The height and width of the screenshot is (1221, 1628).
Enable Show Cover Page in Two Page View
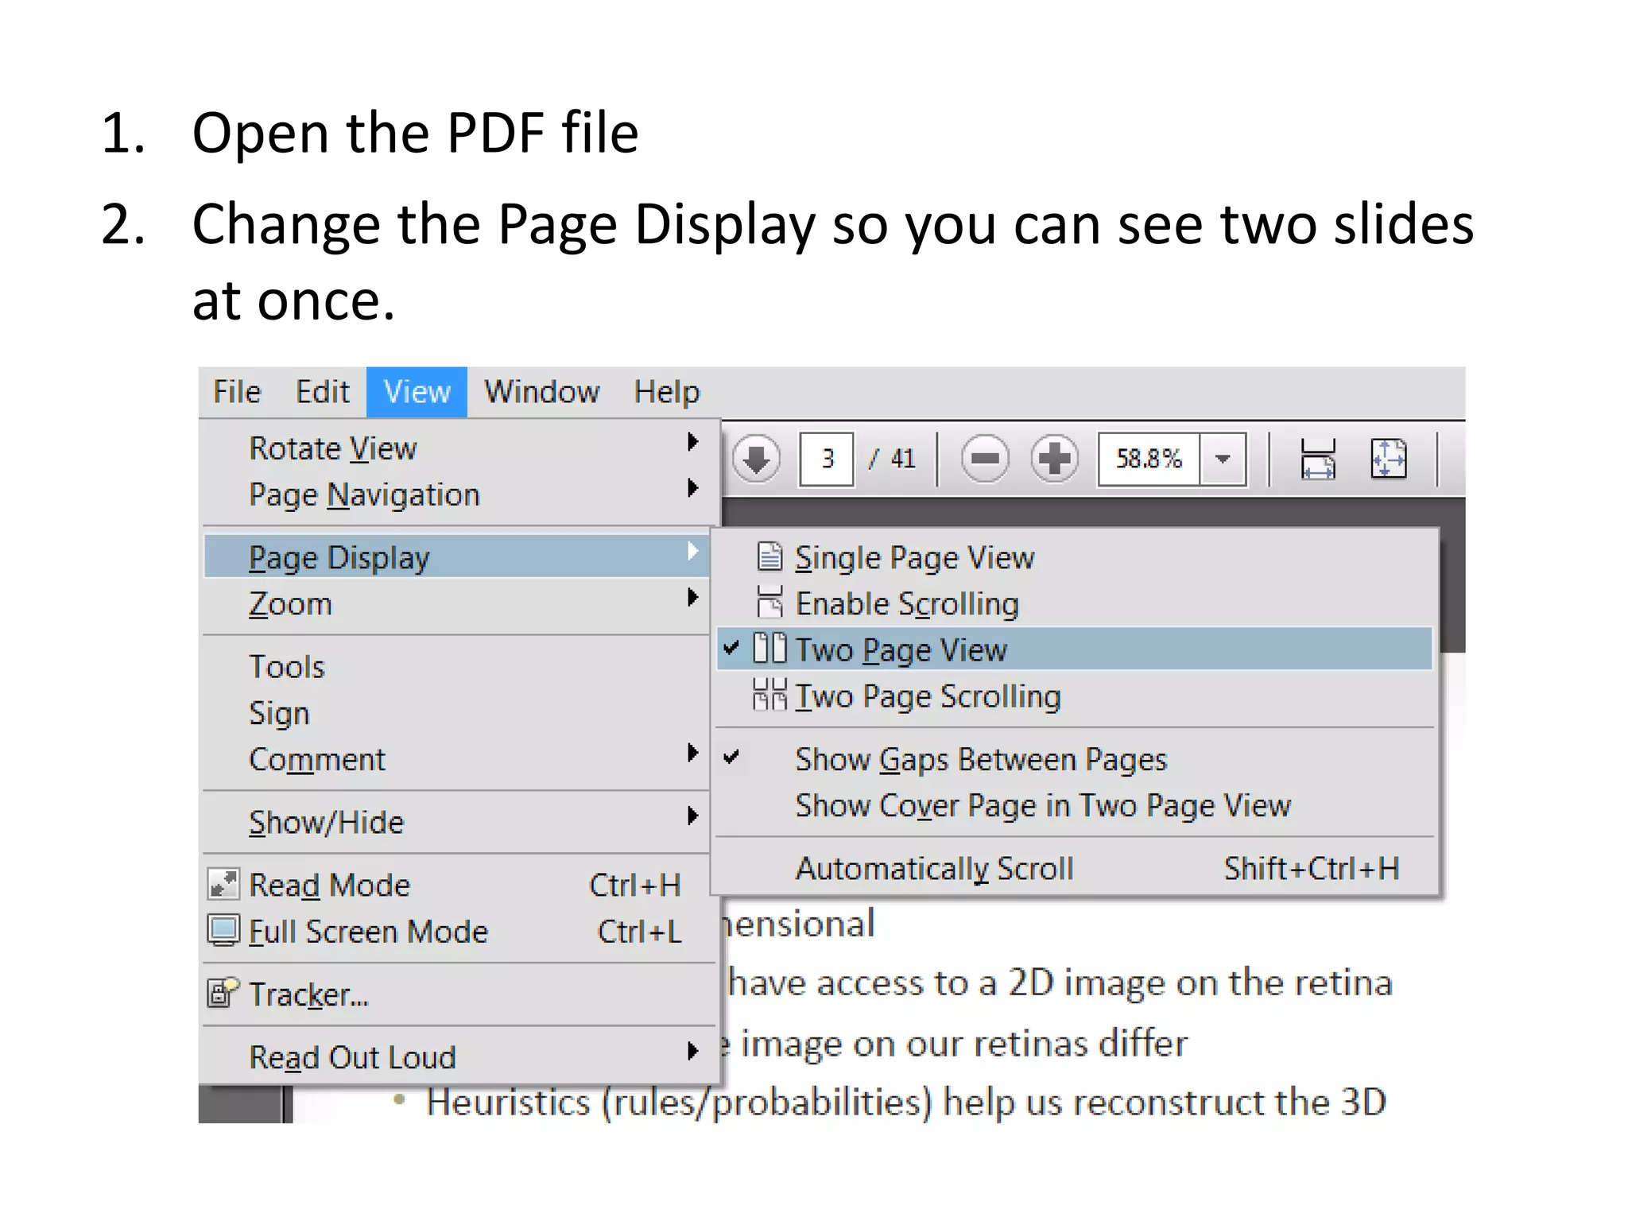tap(1042, 806)
